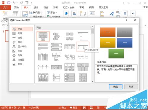The height and width of the screenshot is (110, 148).
Task: Click the 取消 button
Action: click(131, 87)
